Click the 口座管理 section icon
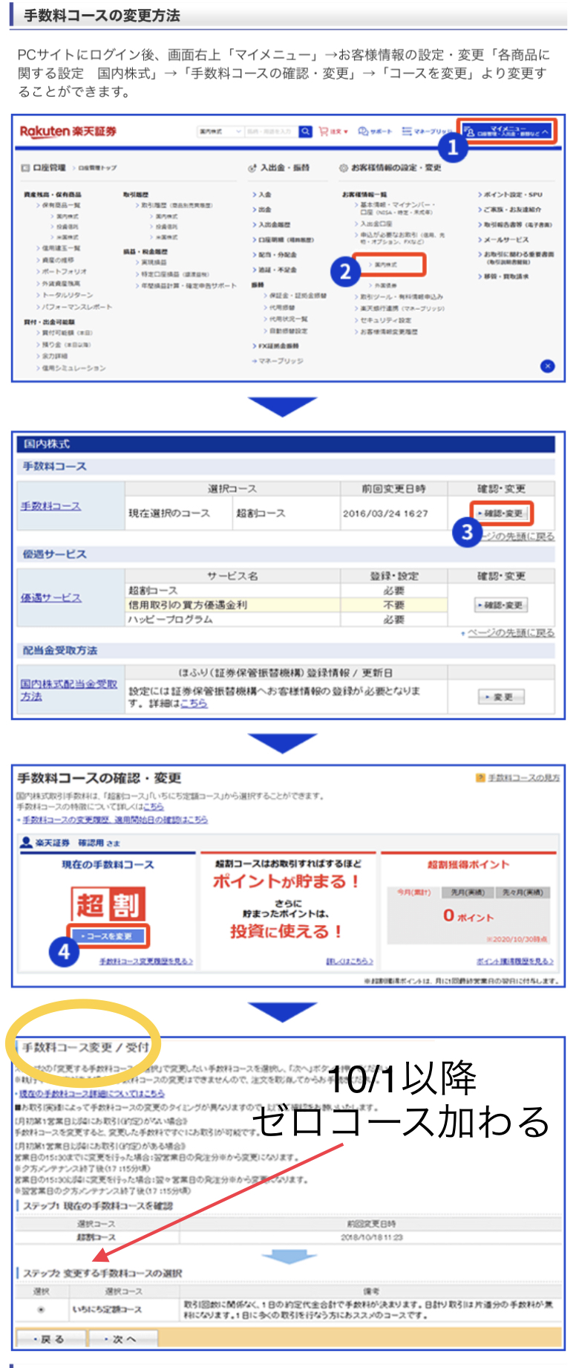This screenshot has width=579, height=1368. pyautogui.click(x=25, y=168)
